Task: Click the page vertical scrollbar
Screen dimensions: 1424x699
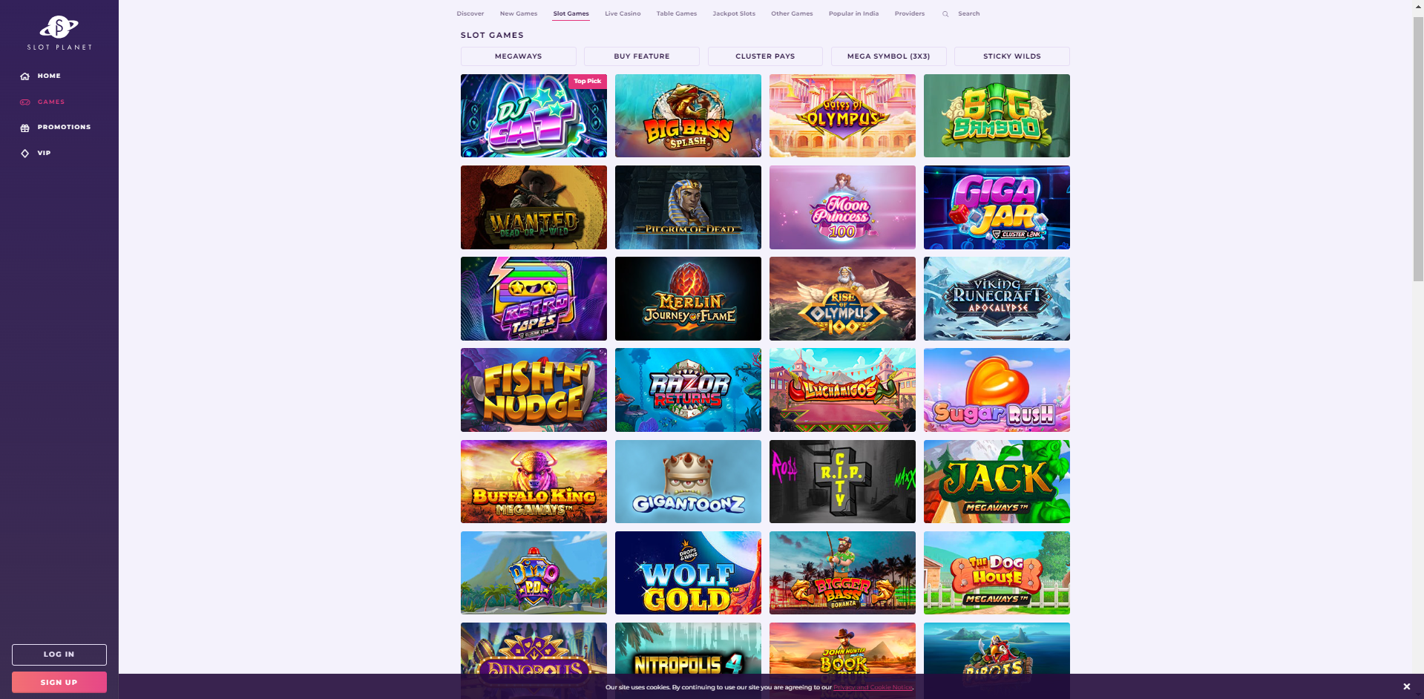Action: (x=1418, y=148)
